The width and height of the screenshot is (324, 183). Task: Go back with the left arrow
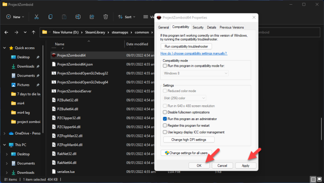click(6, 32)
